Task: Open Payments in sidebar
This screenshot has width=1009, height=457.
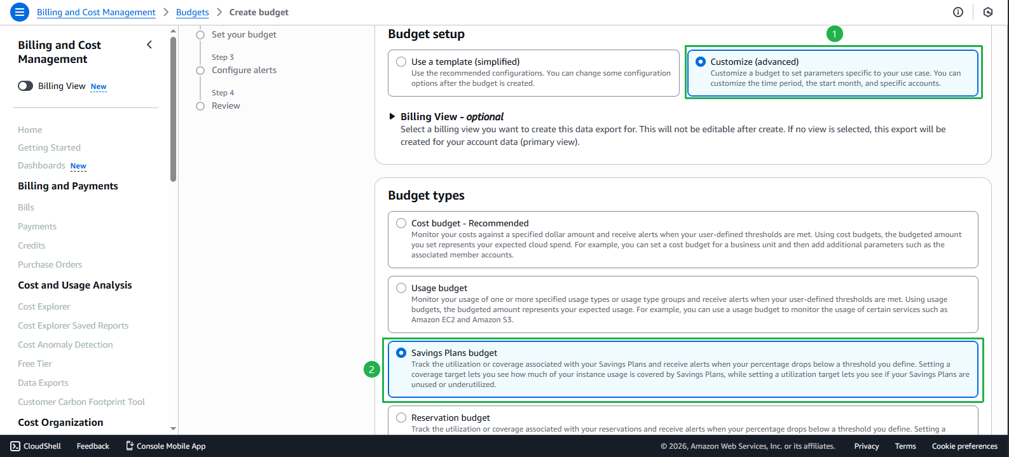Action: (x=37, y=226)
